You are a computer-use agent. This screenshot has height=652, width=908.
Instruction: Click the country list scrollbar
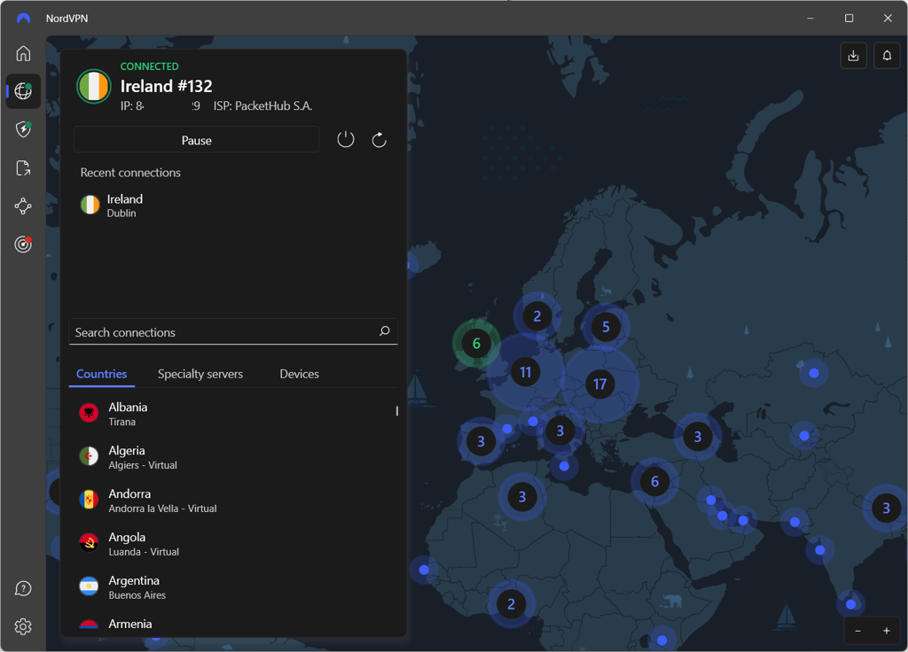pos(396,411)
